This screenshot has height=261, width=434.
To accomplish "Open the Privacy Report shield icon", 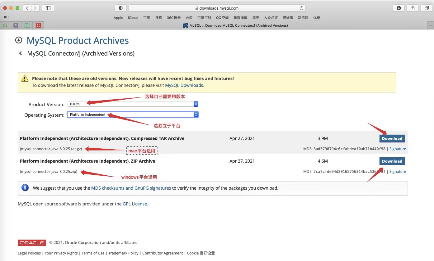I will pyautogui.click(x=121, y=8).
